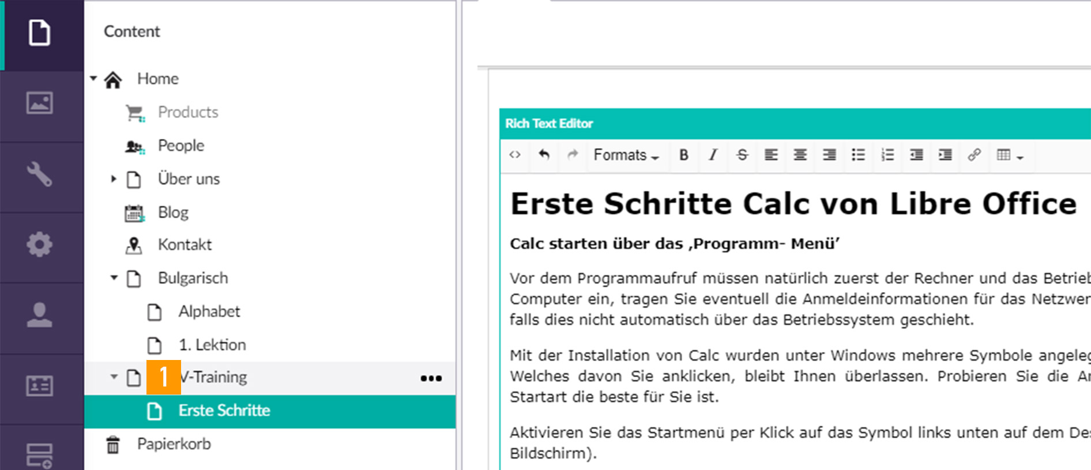
Task: Click the Papierkorb trash icon
Action: pyautogui.click(x=113, y=445)
